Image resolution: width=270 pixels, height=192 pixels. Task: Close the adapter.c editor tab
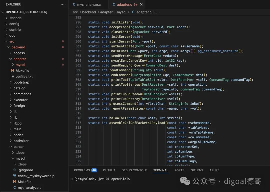pyautogui.click(x=142, y=4)
